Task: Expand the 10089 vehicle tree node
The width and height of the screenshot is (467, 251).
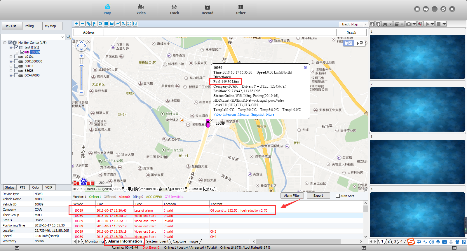Action: tap(17, 52)
